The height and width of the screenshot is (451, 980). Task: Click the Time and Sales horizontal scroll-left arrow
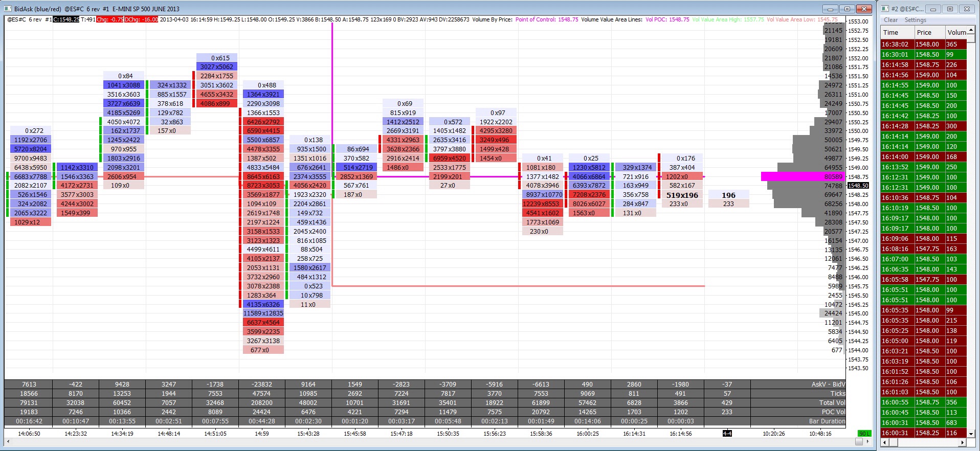[x=885, y=442]
